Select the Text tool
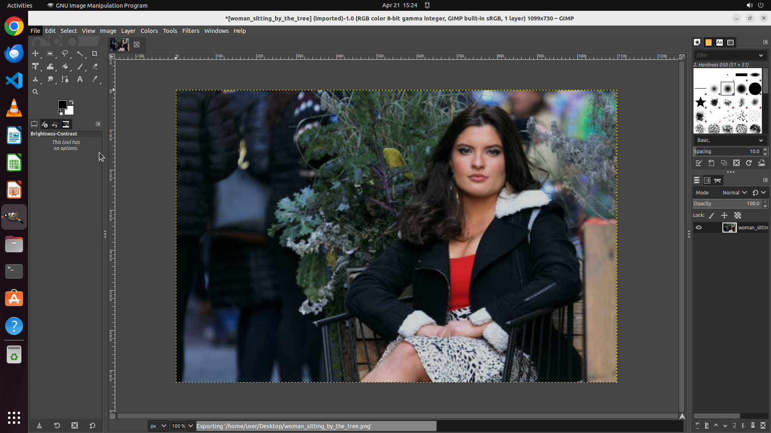 point(80,79)
